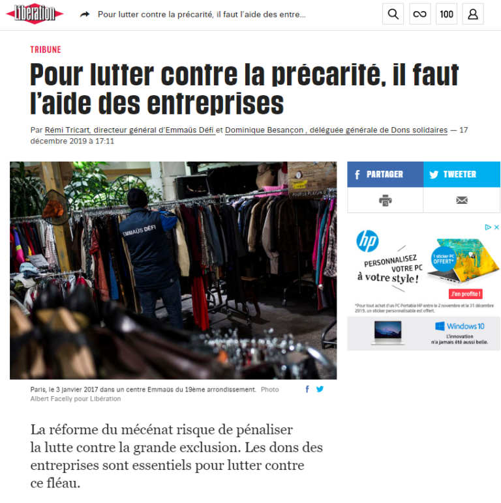Open the Tribune section label
This screenshot has height=503, width=501.
point(46,50)
